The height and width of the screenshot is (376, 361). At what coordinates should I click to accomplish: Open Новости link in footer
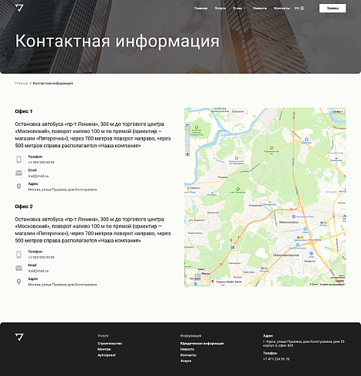click(187, 349)
